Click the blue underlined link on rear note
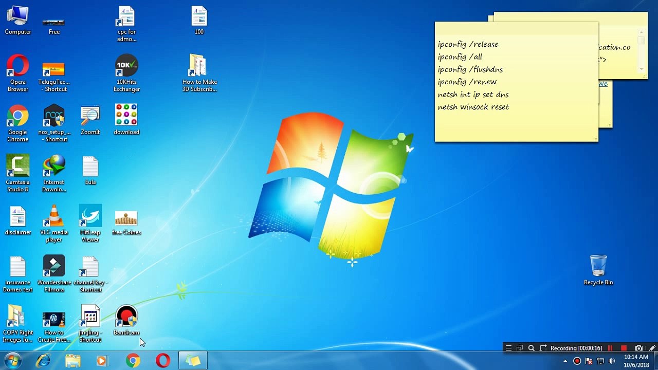Image resolution: width=658 pixels, height=370 pixels. coord(603,84)
